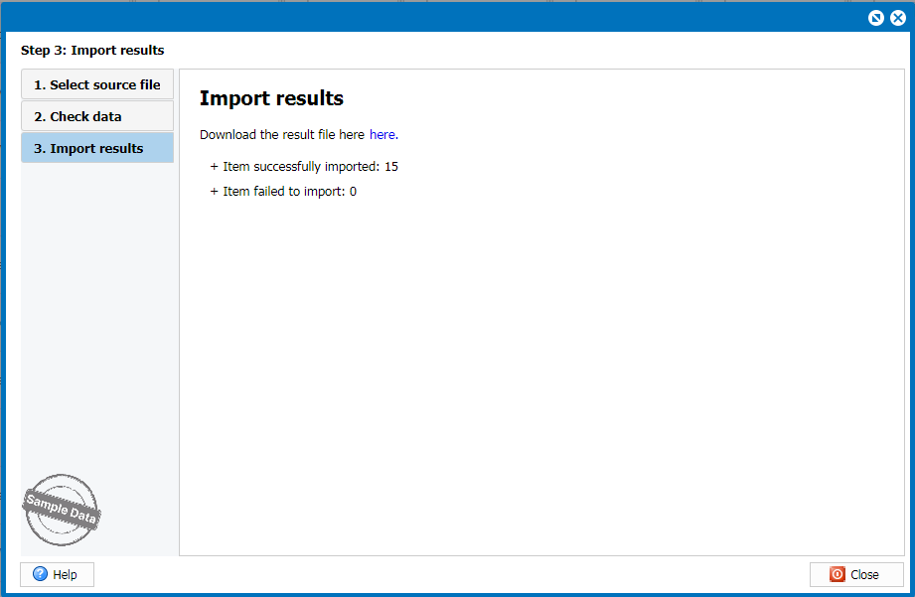Viewport: 915px width, 597px height.
Task: Click the empty area of results panel
Action: [x=541, y=377]
